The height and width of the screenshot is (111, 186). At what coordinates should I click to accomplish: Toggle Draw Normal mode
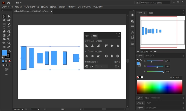pos(3,65)
